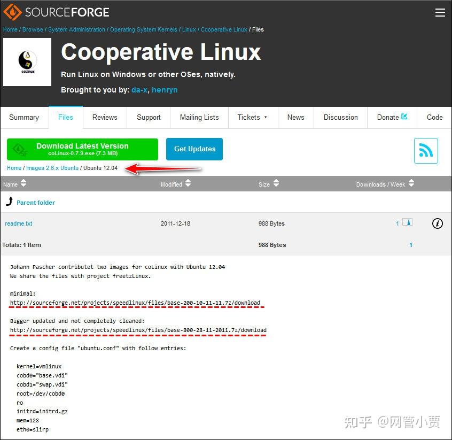Click the Get Updates button
Image resolution: width=452 pixels, height=440 pixels.
tap(194, 149)
